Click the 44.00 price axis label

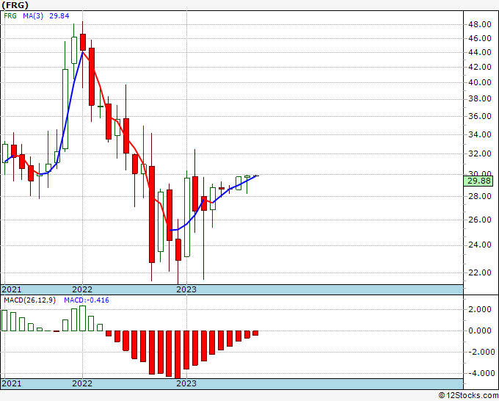pyautogui.click(x=480, y=53)
